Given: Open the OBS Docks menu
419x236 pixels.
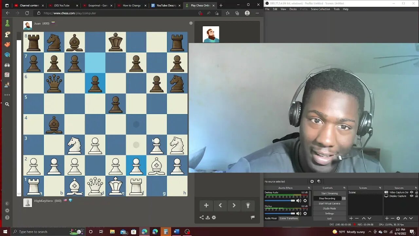Looking at the screenshot, I should [293, 9].
